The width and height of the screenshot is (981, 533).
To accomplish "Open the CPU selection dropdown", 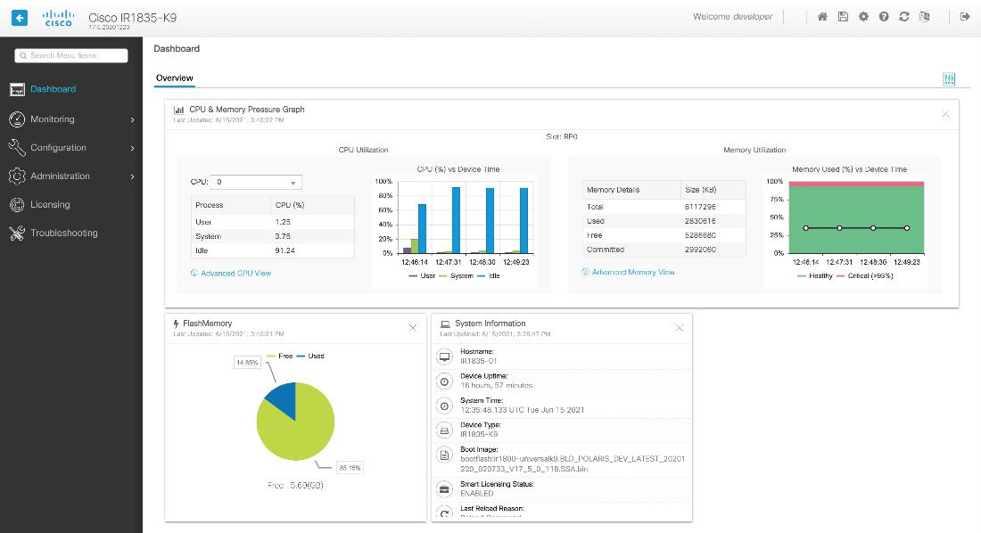I will click(257, 182).
